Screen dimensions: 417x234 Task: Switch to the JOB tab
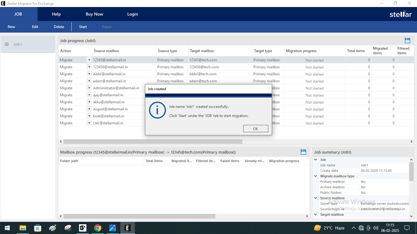[x=18, y=14]
